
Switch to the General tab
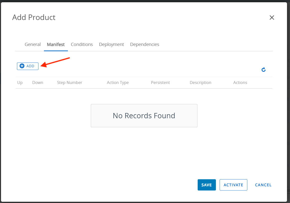tap(33, 44)
